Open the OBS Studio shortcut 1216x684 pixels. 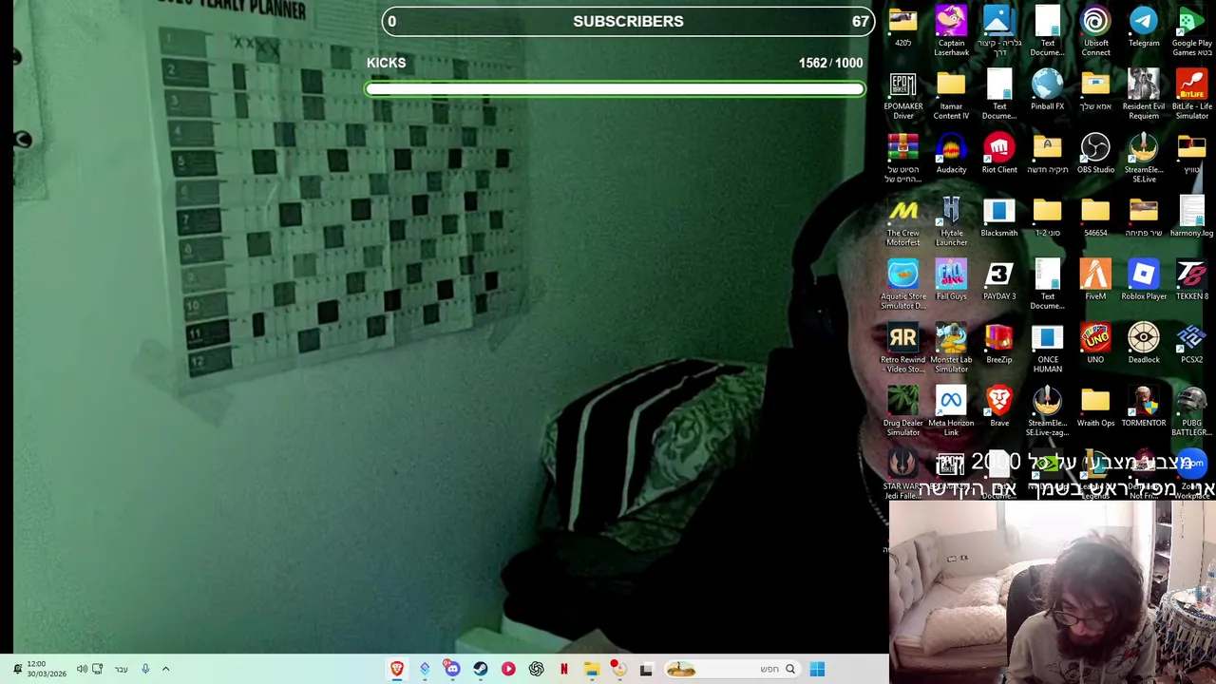[x=1095, y=154]
